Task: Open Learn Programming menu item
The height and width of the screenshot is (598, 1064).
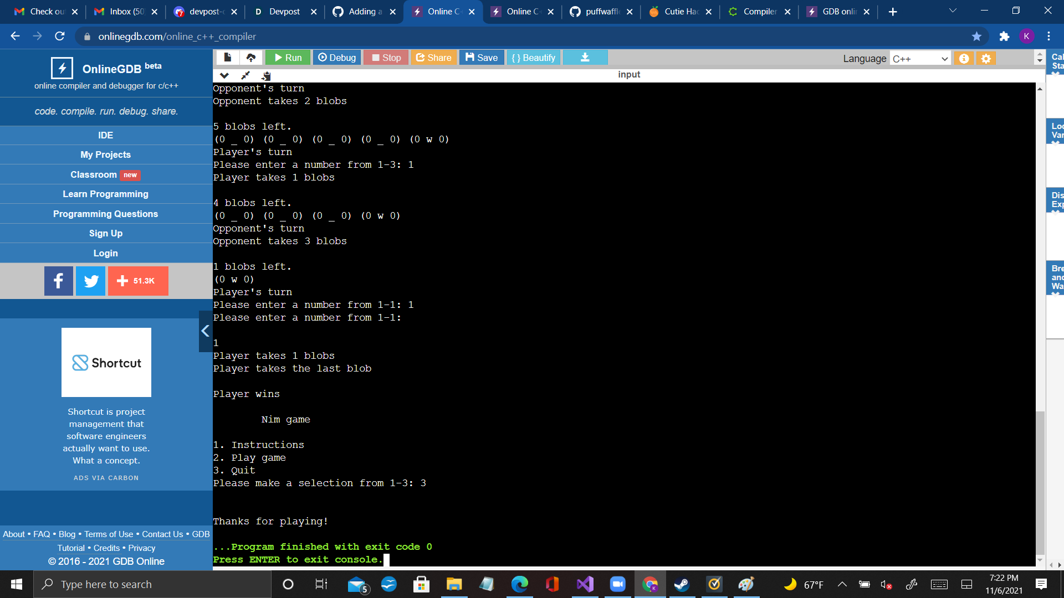Action: [105, 194]
